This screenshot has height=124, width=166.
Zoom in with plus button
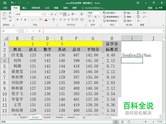click(x=153, y=122)
